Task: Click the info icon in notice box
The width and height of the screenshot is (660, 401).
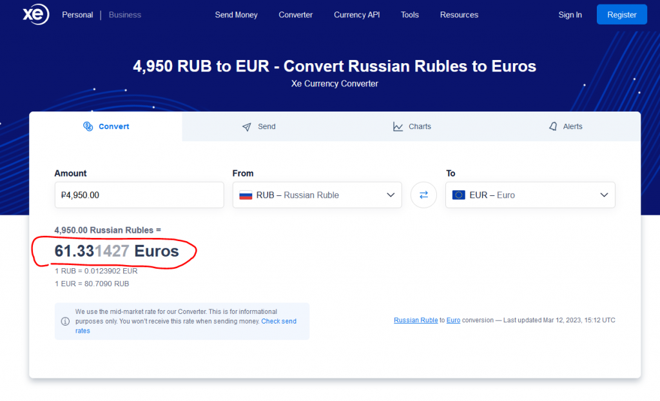Action: point(65,321)
